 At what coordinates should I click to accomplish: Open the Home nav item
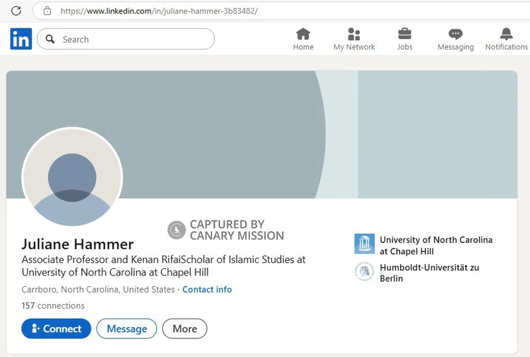(303, 39)
